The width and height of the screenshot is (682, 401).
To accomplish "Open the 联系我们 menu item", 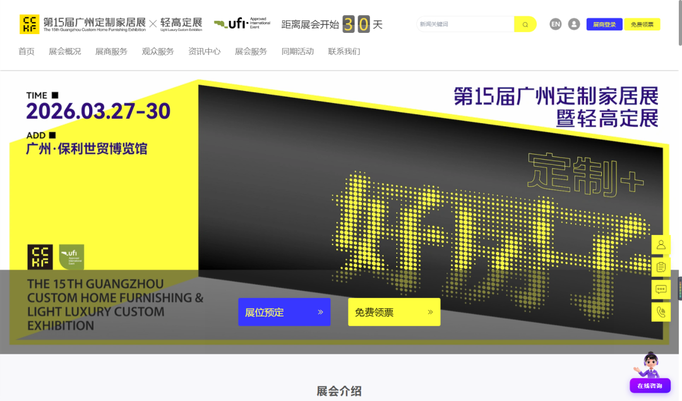I will tap(344, 51).
